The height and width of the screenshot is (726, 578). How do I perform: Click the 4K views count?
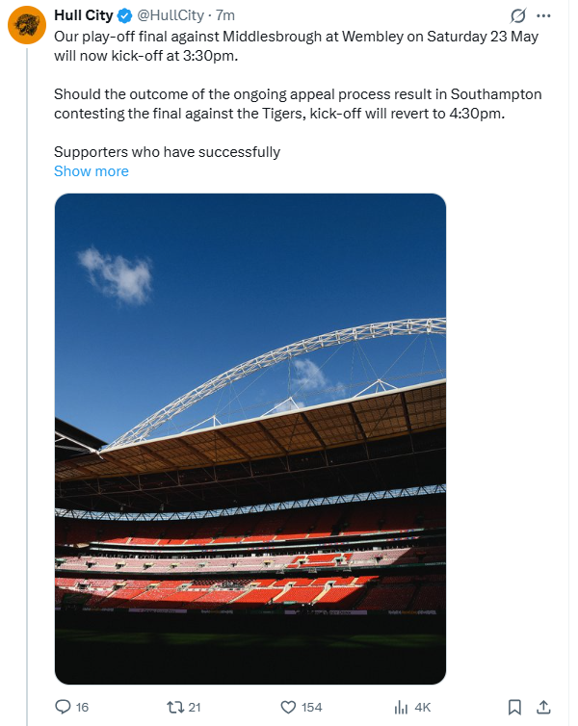tap(422, 708)
